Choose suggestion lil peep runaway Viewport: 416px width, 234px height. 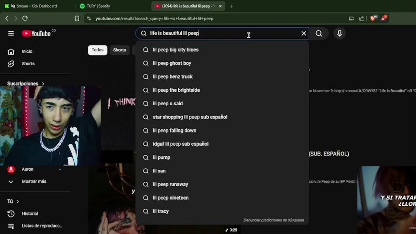[x=222, y=184]
